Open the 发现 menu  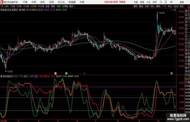click(x=51, y=2)
